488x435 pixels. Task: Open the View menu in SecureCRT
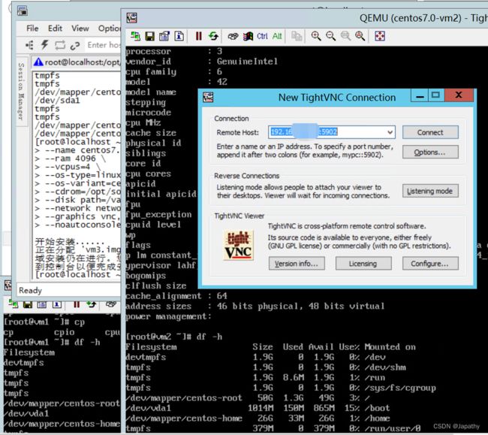click(80, 29)
